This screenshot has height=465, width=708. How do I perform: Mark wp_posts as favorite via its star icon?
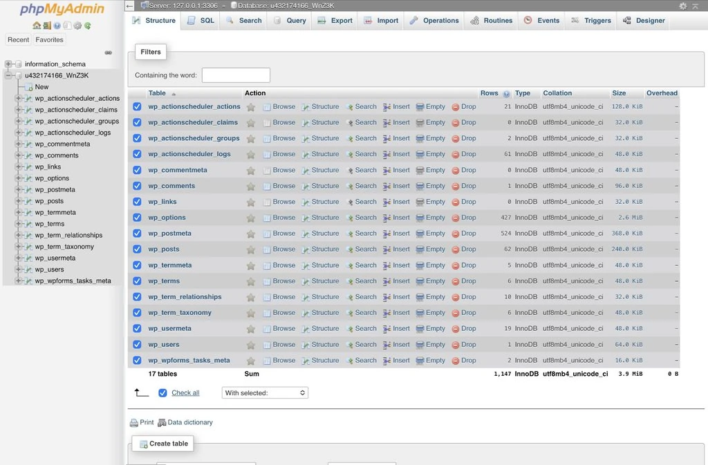pyautogui.click(x=250, y=249)
